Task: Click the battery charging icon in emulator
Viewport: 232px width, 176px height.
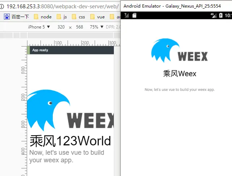Action: click(x=220, y=16)
